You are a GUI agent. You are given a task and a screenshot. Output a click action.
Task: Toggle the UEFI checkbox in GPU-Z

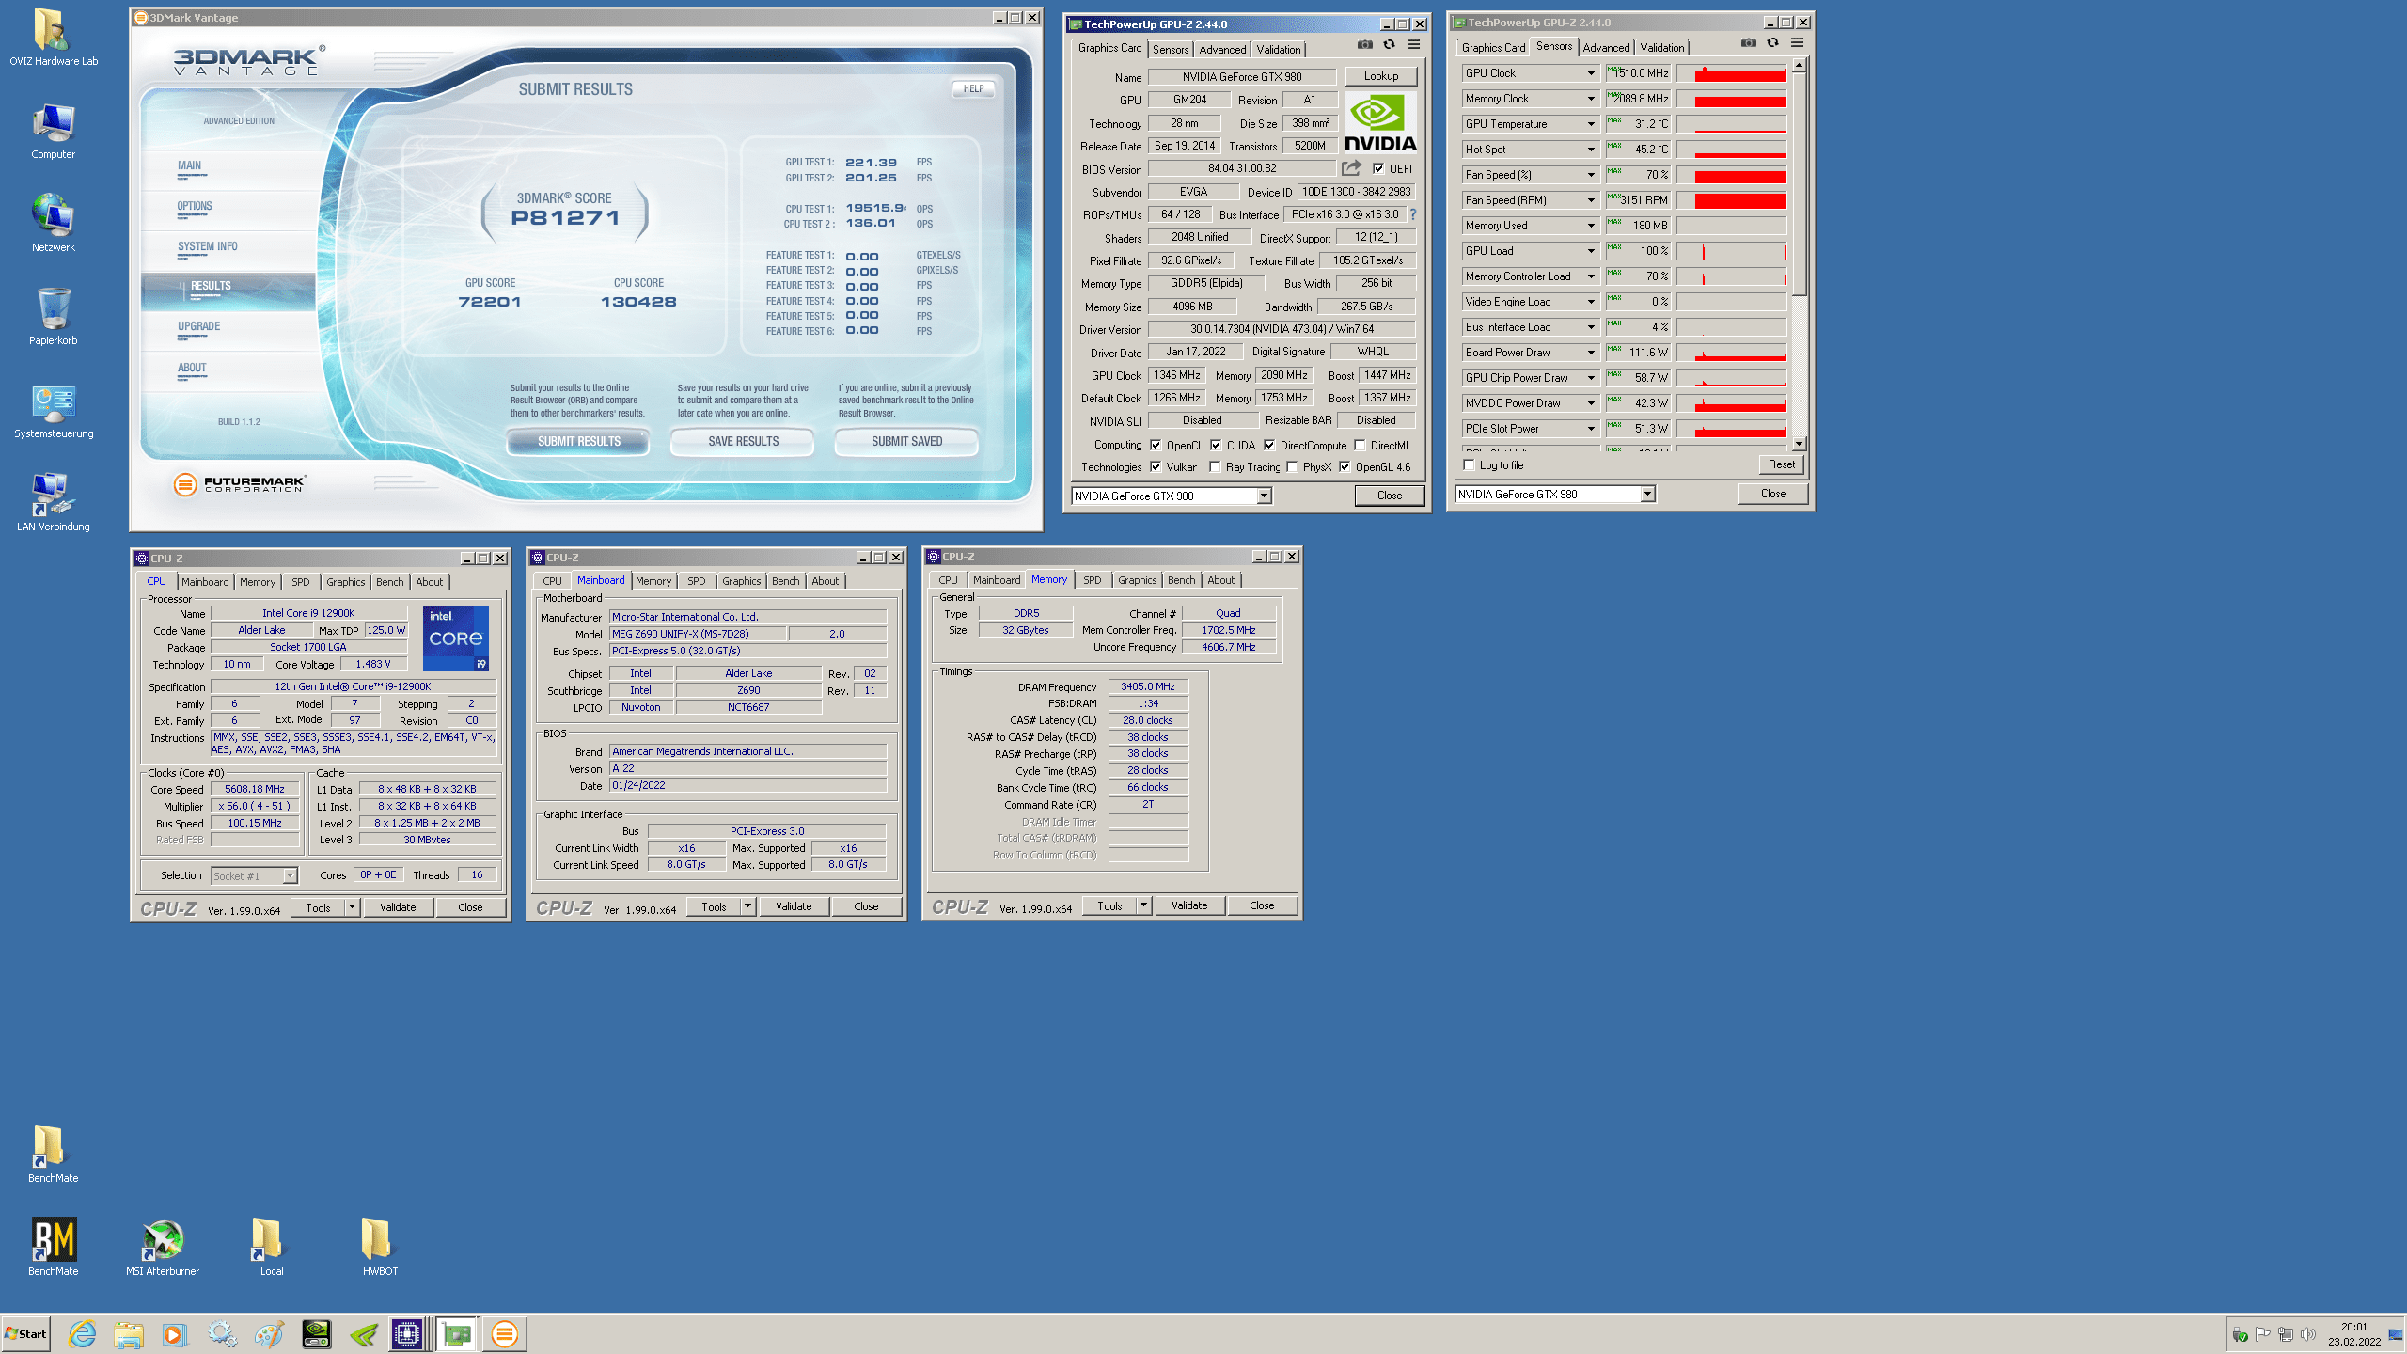[x=1378, y=169]
